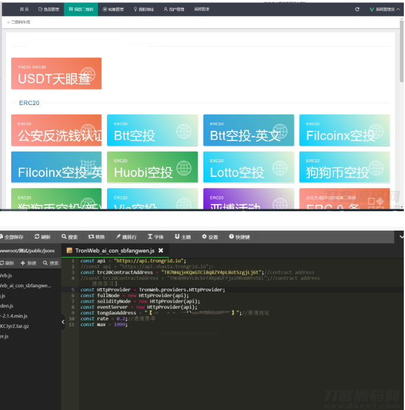
Task: Close the TronWeb_ai_con_sbfangwen.js tab
Action: pyautogui.click(x=161, y=251)
